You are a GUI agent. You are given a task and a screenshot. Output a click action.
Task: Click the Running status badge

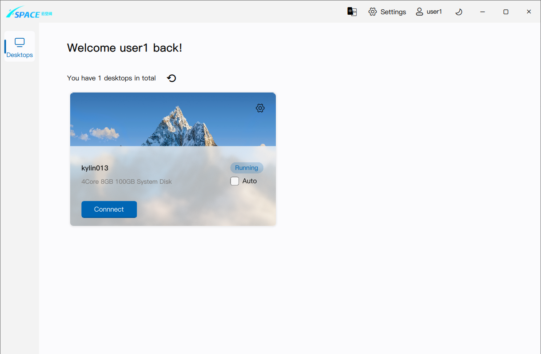click(247, 168)
